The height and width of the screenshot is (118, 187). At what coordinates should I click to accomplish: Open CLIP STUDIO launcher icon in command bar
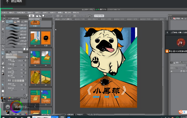[31, 16]
